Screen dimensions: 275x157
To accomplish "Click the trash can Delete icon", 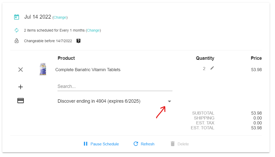I will (x=173, y=144).
